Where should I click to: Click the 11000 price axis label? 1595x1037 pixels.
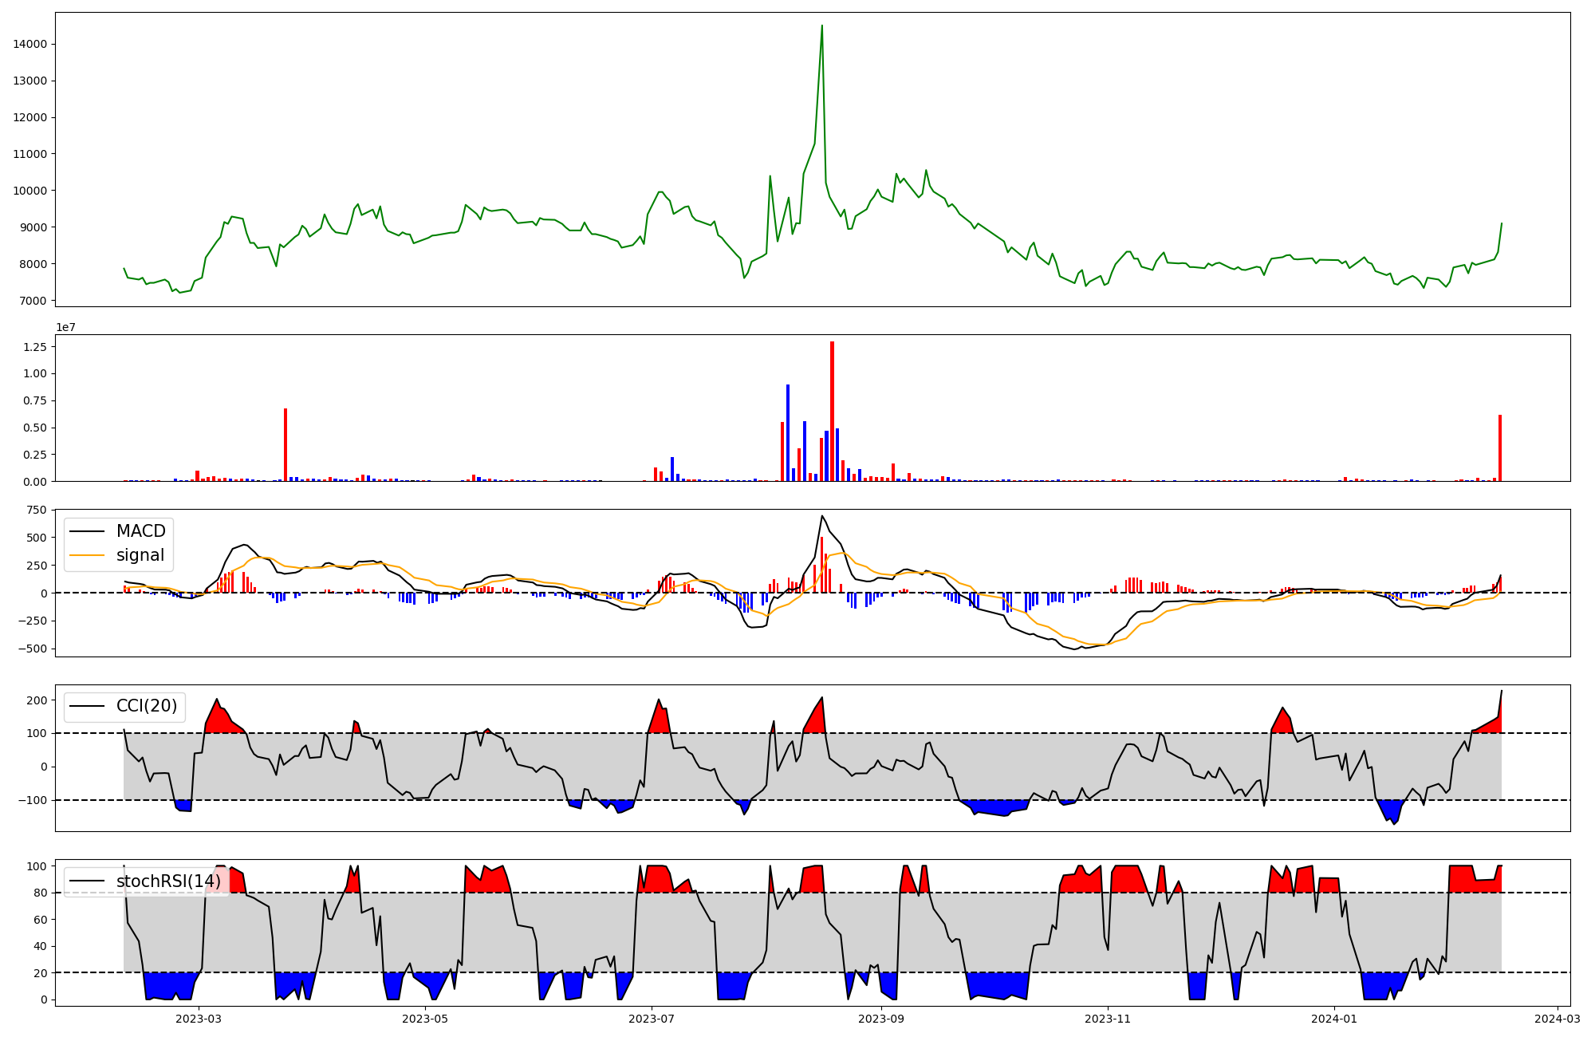pos(30,155)
